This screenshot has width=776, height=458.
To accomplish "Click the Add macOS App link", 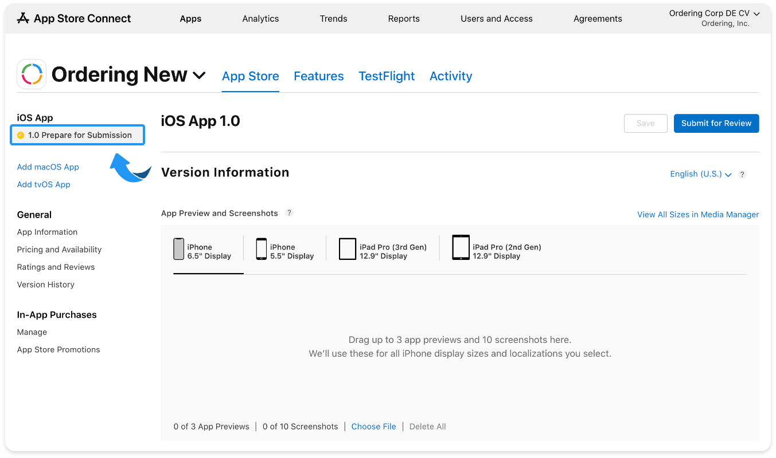I will [48, 167].
